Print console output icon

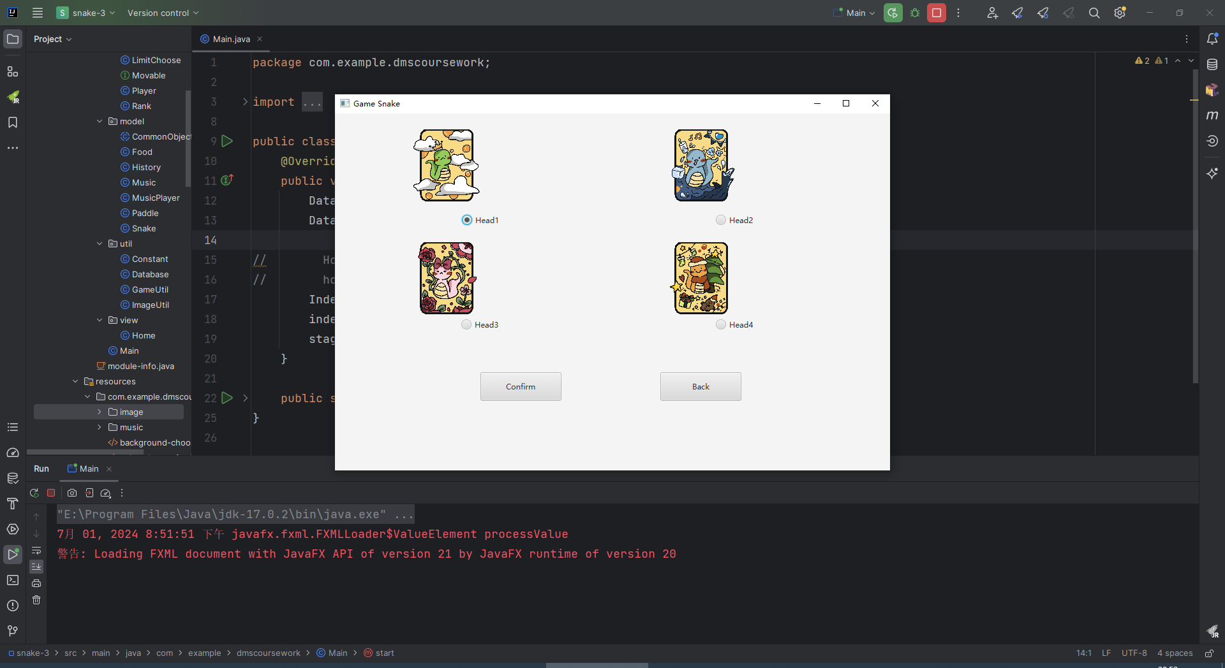pos(36,583)
